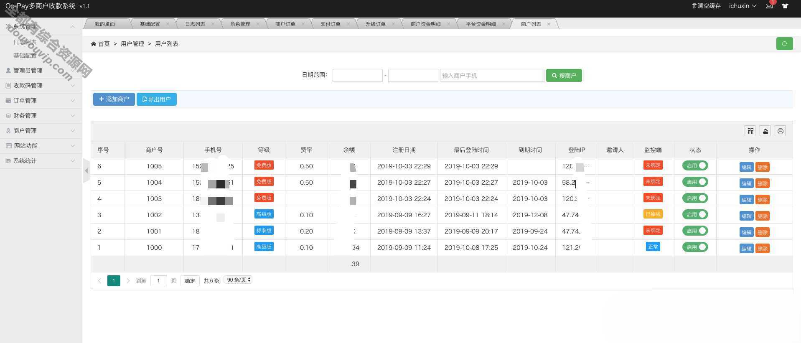Screen dimensions: 801x343
Task: Switch to the 我的桌面 tab
Action: click(x=105, y=24)
